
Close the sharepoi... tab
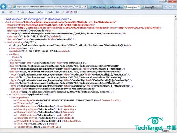[139, 7]
